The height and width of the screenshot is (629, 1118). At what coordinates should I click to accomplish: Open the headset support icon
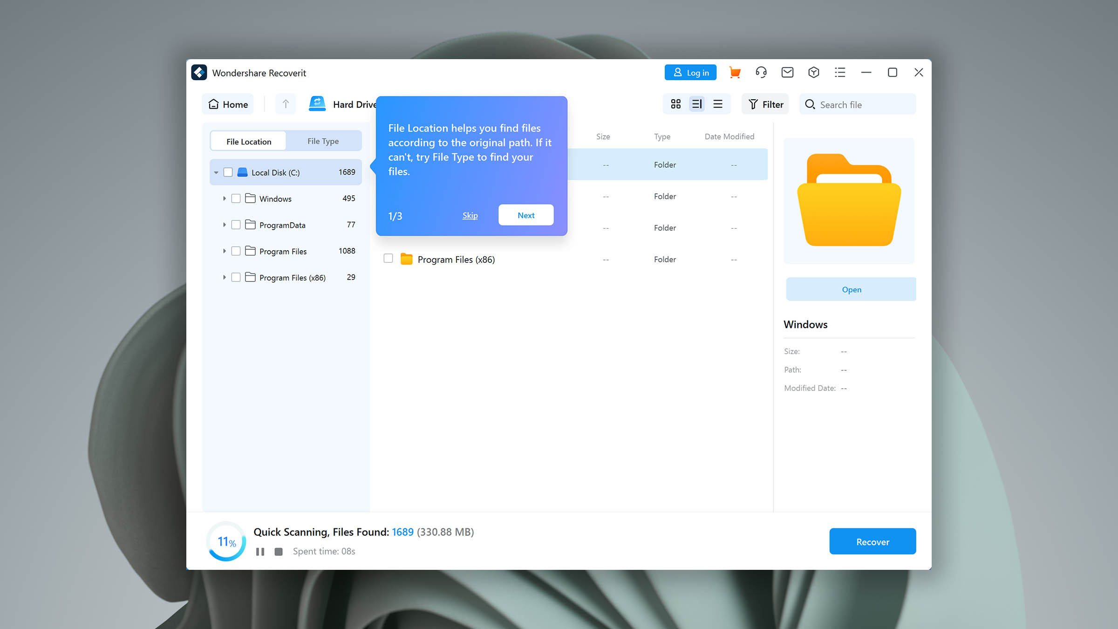point(761,73)
